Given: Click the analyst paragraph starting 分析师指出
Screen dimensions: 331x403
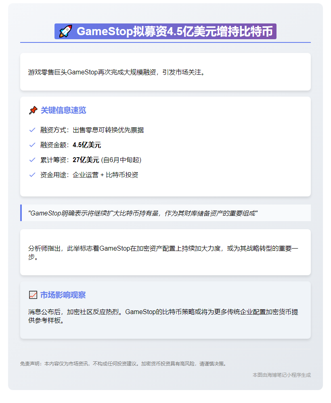Looking at the screenshot, I should 163,252.
